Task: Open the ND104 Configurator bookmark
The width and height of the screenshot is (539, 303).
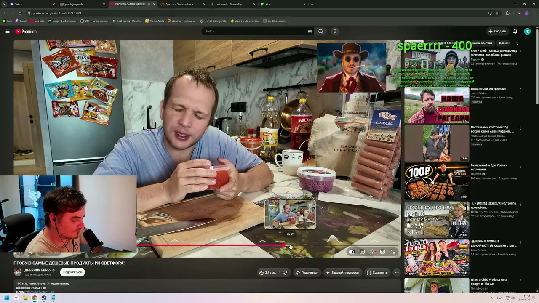Action: [214, 21]
